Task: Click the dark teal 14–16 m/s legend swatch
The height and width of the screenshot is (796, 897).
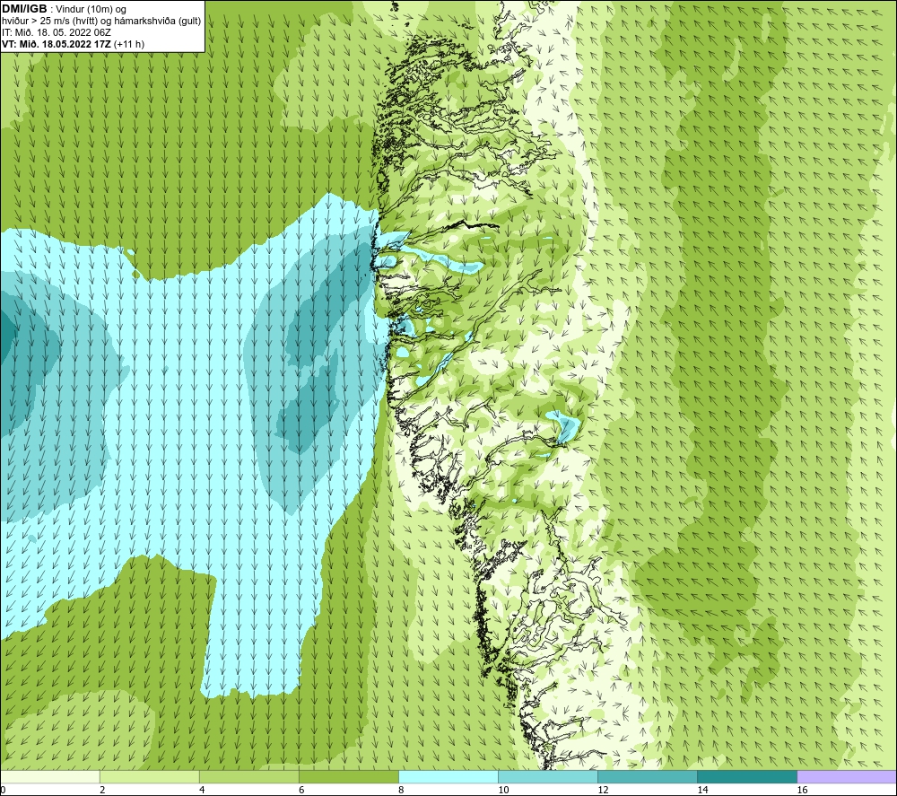Action: click(x=746, y=776)
